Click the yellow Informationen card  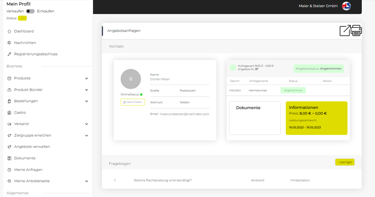317,118
